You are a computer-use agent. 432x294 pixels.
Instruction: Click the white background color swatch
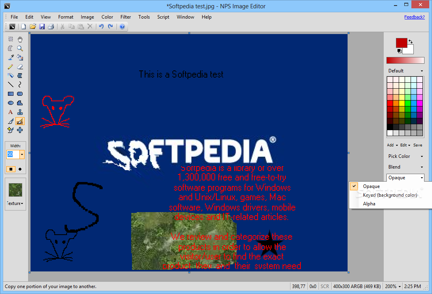[409, 51]
